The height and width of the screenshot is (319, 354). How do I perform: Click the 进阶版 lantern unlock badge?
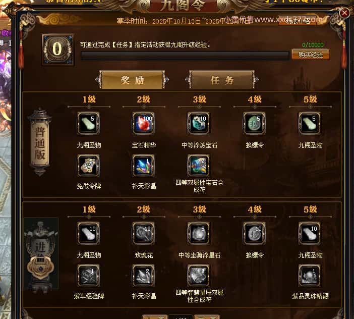pyautogui.click(x=41, y=267)
